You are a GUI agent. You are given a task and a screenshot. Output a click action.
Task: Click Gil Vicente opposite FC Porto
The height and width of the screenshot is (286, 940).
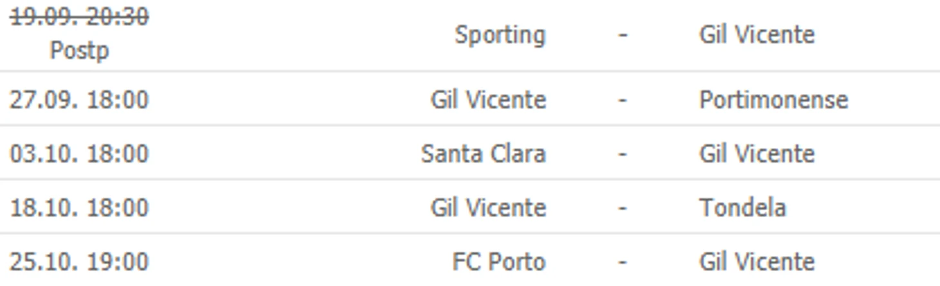coord(757,262)
